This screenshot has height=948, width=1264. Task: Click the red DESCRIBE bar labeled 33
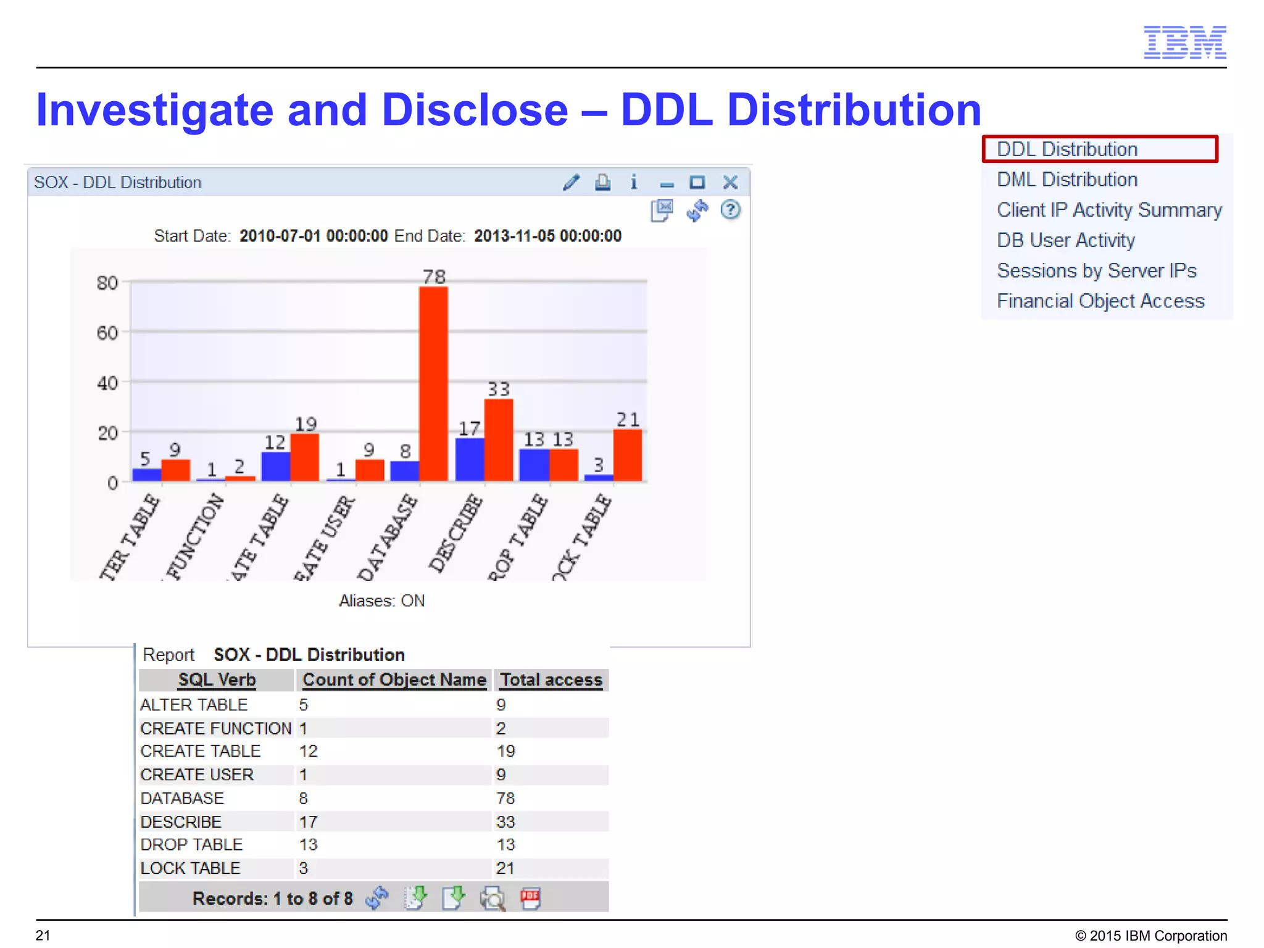(499, 440)
